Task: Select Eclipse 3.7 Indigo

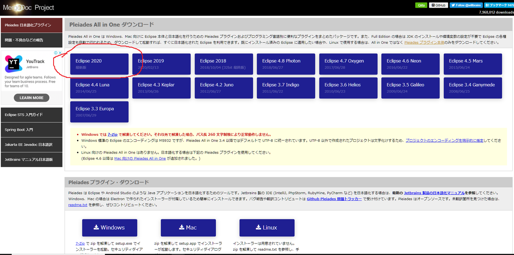Action: point(286,88)
